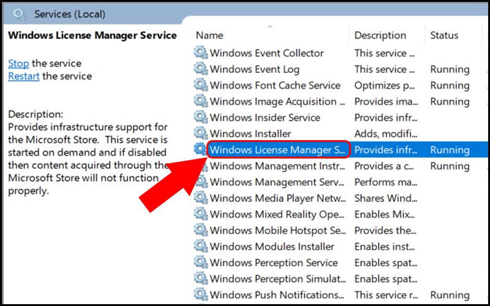Click the Windows Image Acquisition service gear icon
The image size is (490, 306).
tap(201, 102)
